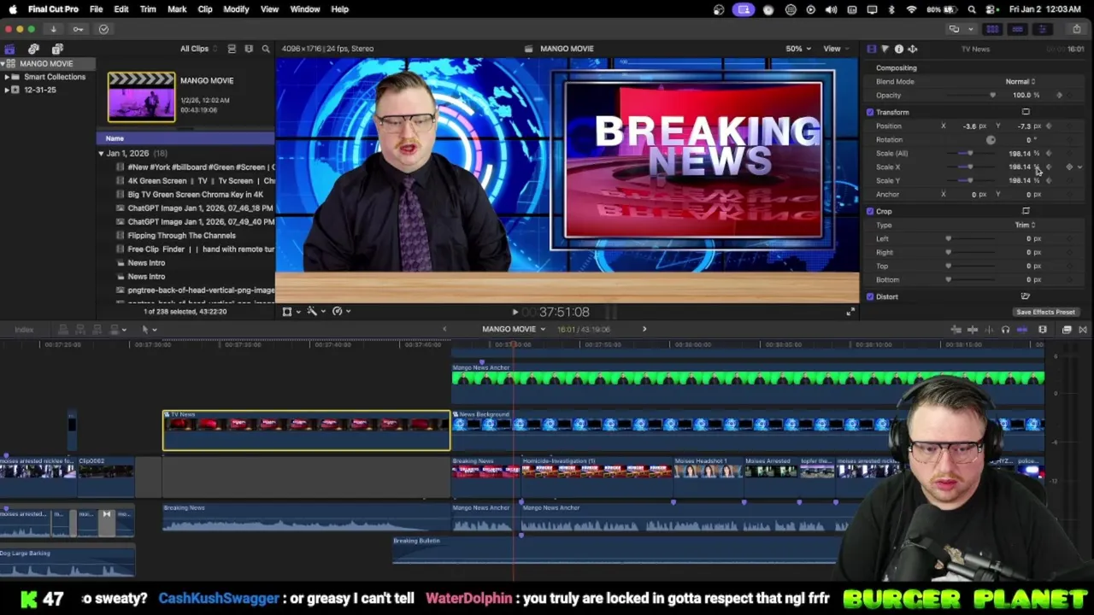This screenshot has width=1094, height=615.
Task: Open the Color inspector triangle icon
Action: pyautogui.click(x=885, y=49)
